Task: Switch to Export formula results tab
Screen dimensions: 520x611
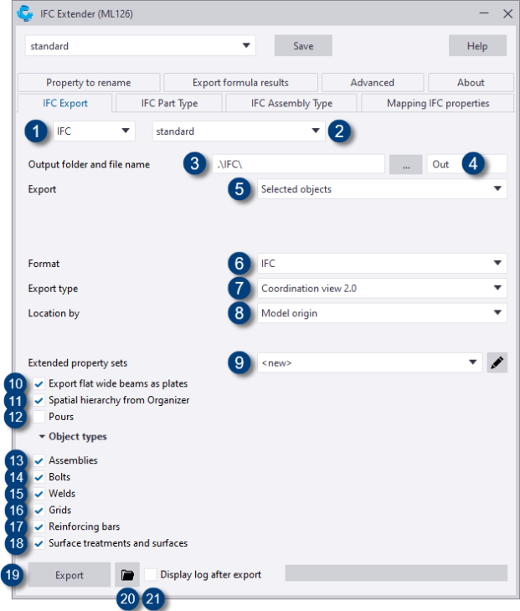Action: point(240,82)
